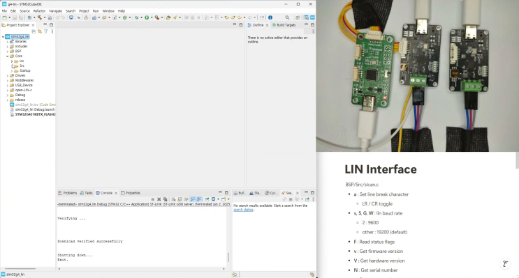Viewport: 519px width, 278px height.
Task: Open the Refactor menu
Action: (39, 11)
